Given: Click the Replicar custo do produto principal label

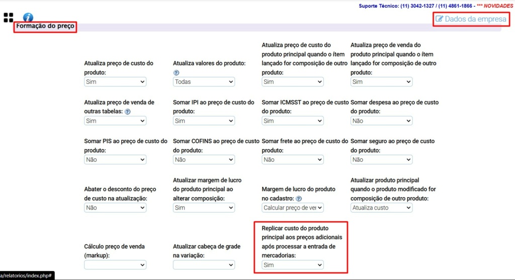Looking at the screenshot, I should [302, 242].
